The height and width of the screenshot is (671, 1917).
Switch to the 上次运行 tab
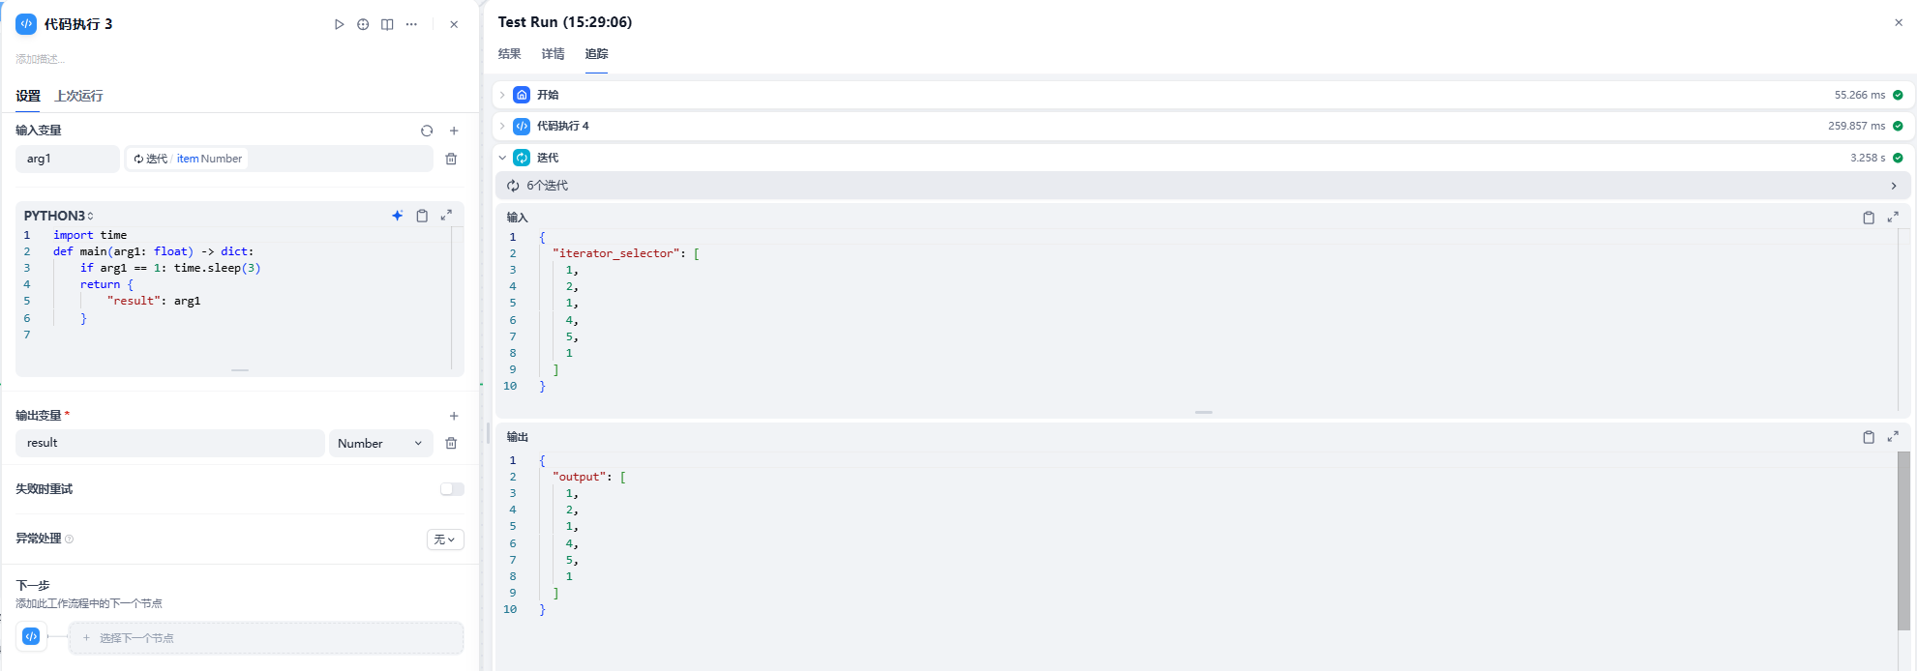click(x=78, y=96)
